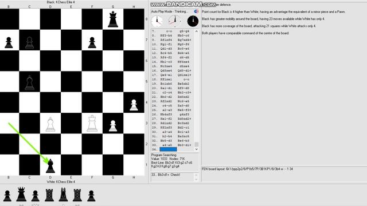
Task: Click the '33... Bb3-d1+ Check!' message
Action: point(166,175)
